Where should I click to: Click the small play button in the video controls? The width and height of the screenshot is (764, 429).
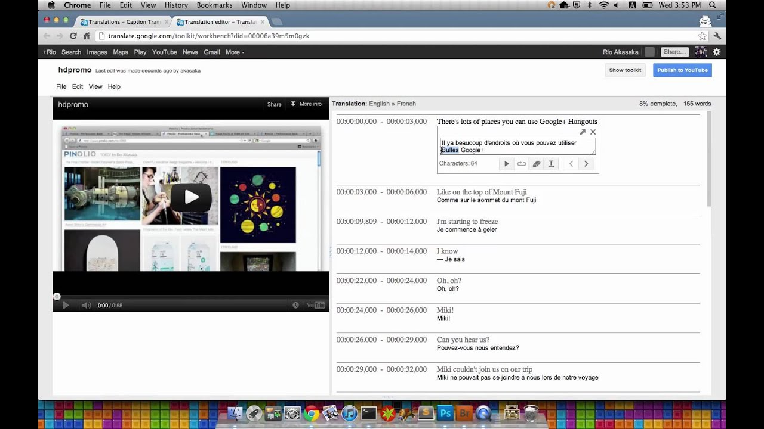(66, 305)
